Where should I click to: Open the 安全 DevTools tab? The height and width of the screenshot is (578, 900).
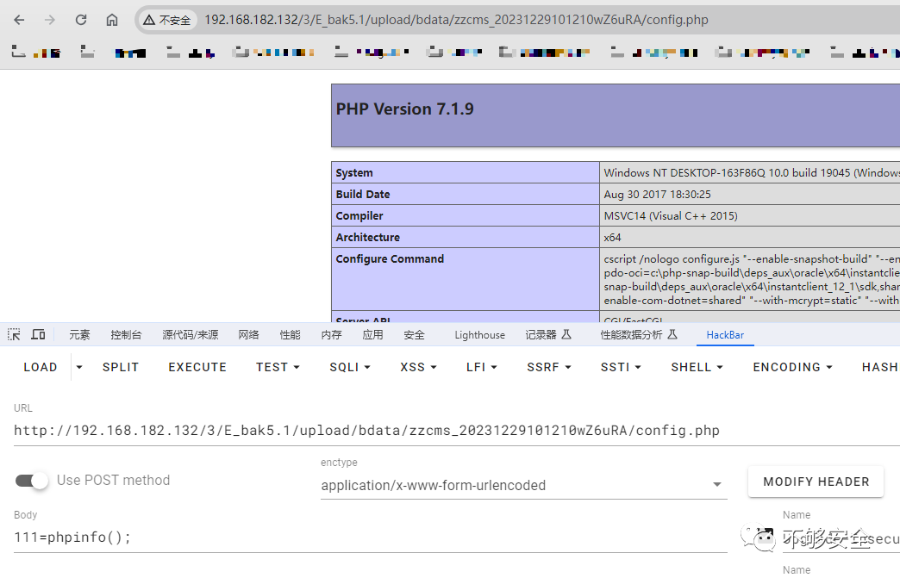click(414, 335)
